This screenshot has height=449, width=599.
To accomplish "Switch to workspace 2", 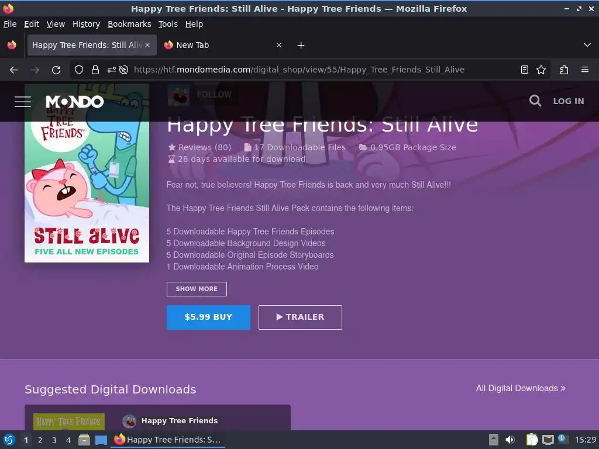I will 40,440.
